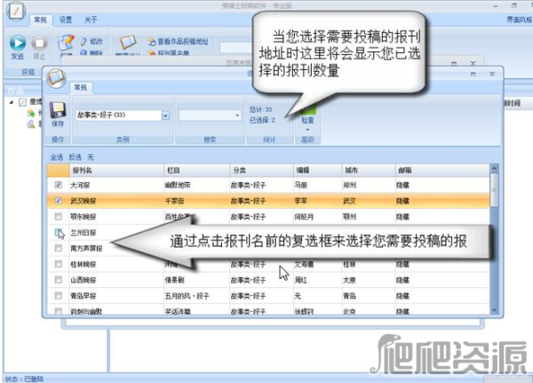533x383 pixels.
Task: Open the 故事类-段子 (33) category dropdown
Action: point(165,116)
